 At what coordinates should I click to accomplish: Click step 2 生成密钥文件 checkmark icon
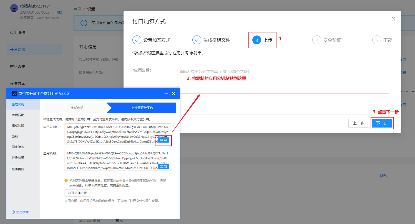point(197,40)
